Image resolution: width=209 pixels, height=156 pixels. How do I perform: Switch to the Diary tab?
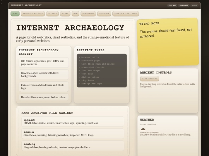[x=65, y=13]
